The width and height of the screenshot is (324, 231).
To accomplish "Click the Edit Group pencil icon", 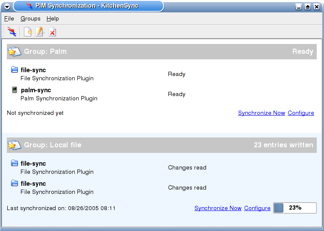I will [x=40, y=32].
